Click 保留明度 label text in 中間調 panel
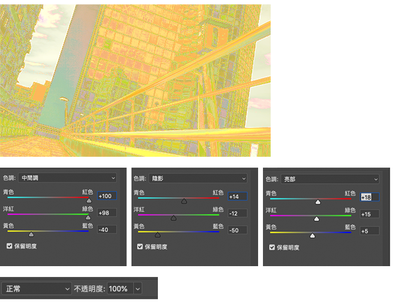398x304 pixels. tap(25, 246)
